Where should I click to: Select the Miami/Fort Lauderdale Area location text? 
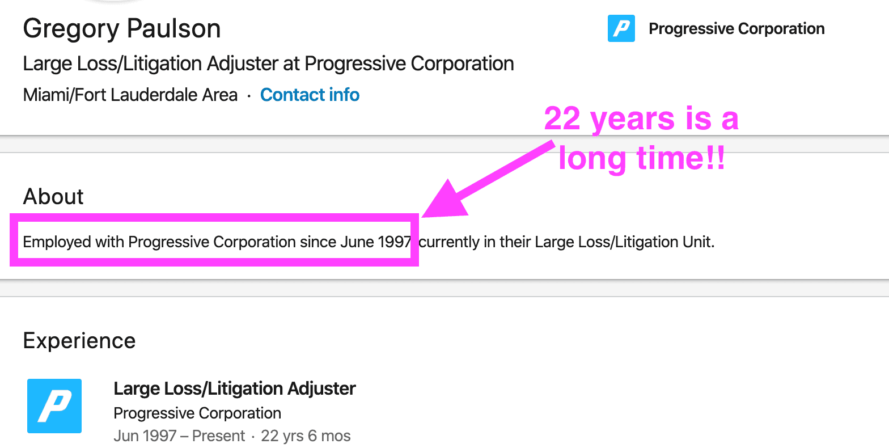(130, 95)
